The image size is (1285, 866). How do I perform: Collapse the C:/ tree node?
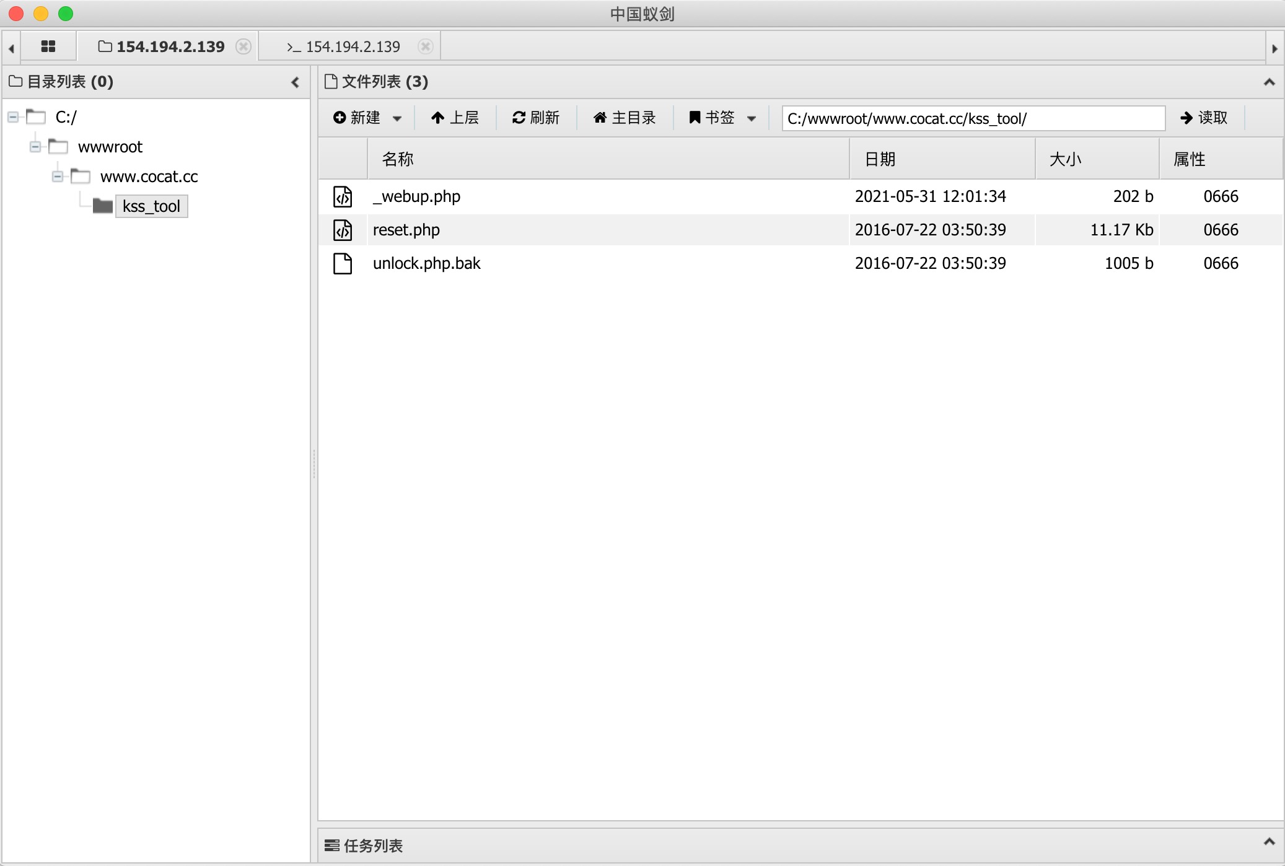point(13,116)
